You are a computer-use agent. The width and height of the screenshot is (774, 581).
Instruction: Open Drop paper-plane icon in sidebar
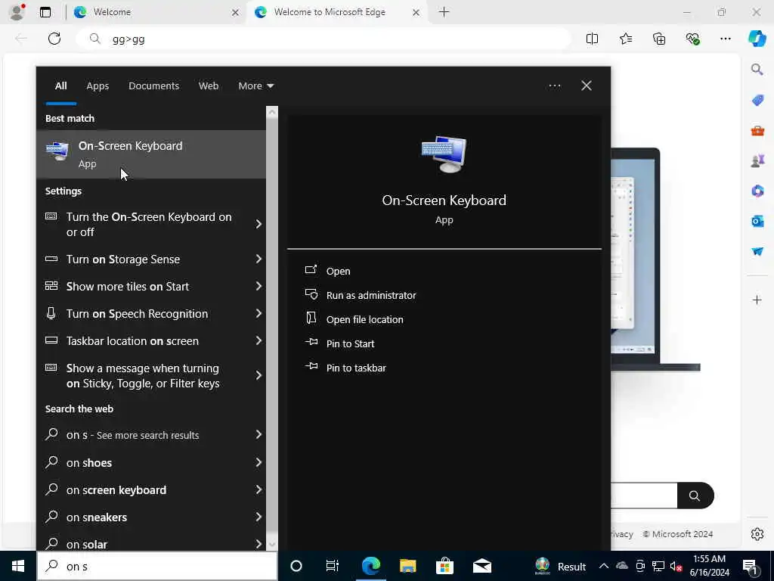[757, 251]
